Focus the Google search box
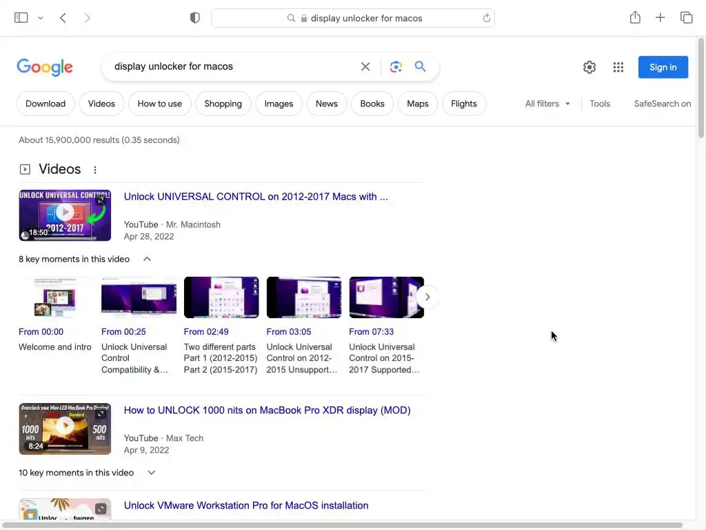This screenshot has height=530, width=706. [x=234, y=67]
